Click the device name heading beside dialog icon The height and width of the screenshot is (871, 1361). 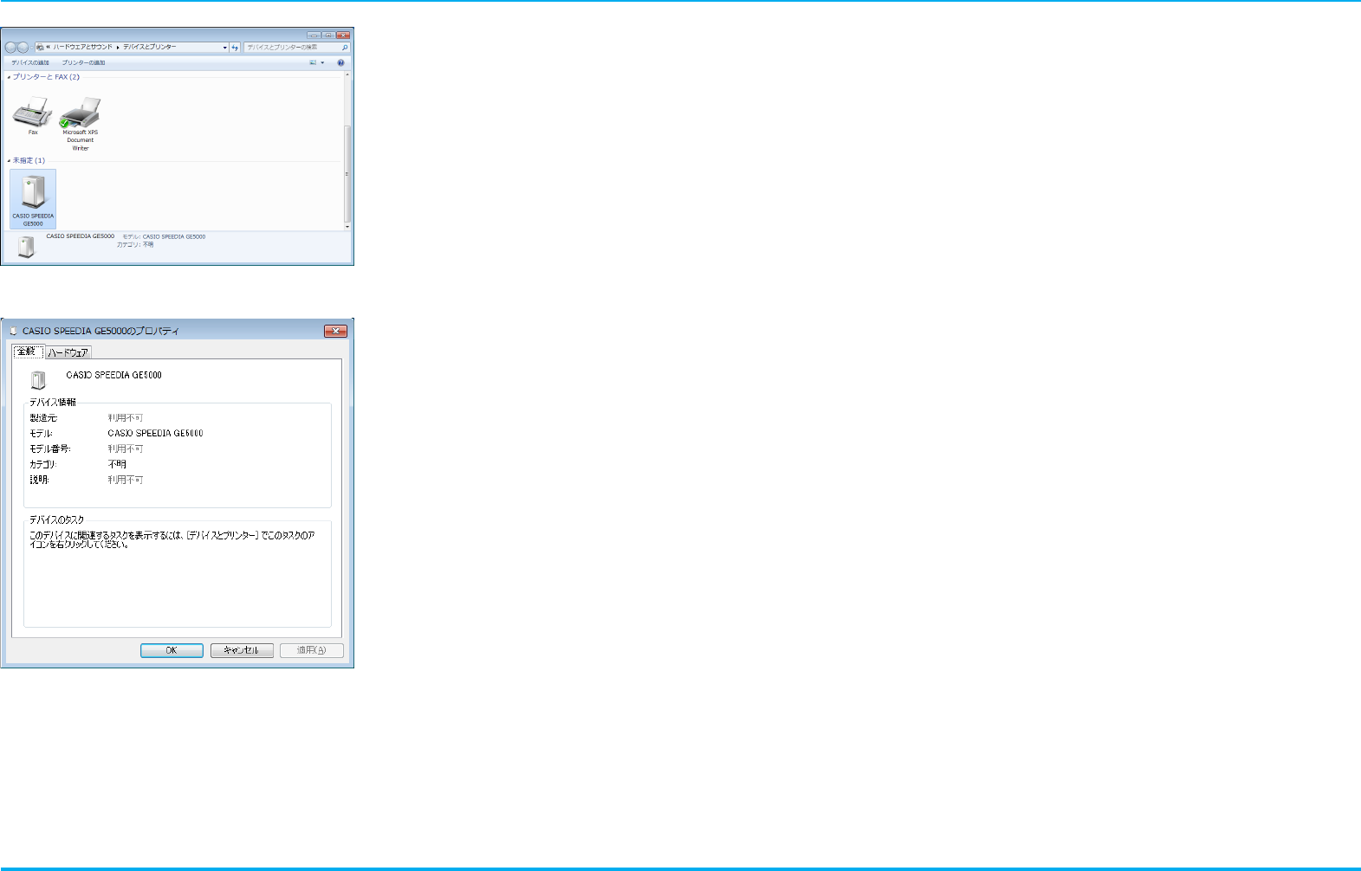[114, 376]
